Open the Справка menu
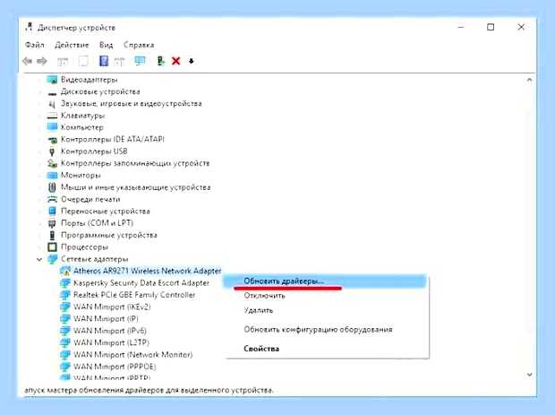The image size is (555, 415). point(139,45)
